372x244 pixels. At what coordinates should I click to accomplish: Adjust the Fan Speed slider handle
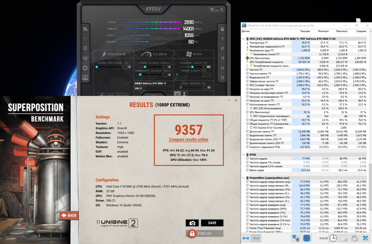181,88
